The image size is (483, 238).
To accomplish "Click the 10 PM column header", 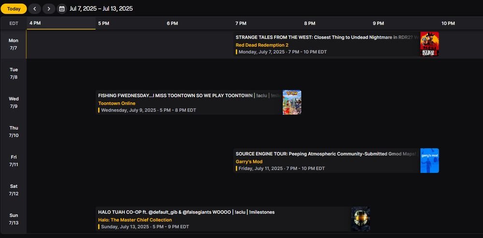I will click(x=448, y=23).
